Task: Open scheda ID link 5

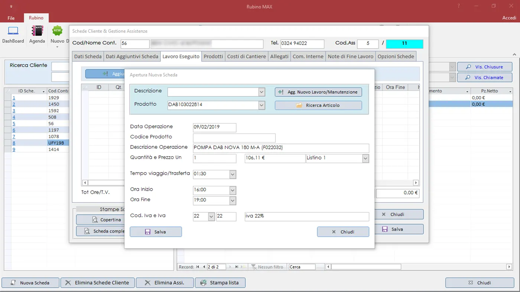Action: (14, 124)
